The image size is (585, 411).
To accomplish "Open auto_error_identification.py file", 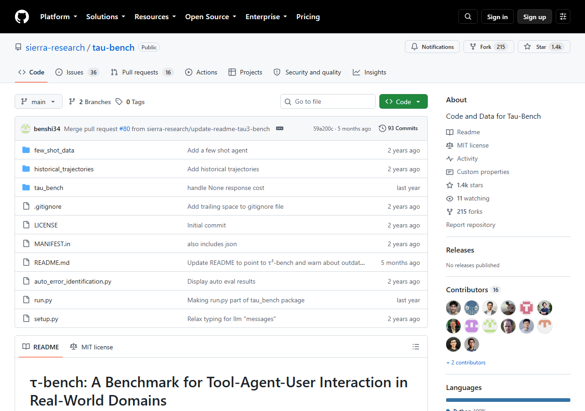I will pyautogui.click(x=73, y=281).
